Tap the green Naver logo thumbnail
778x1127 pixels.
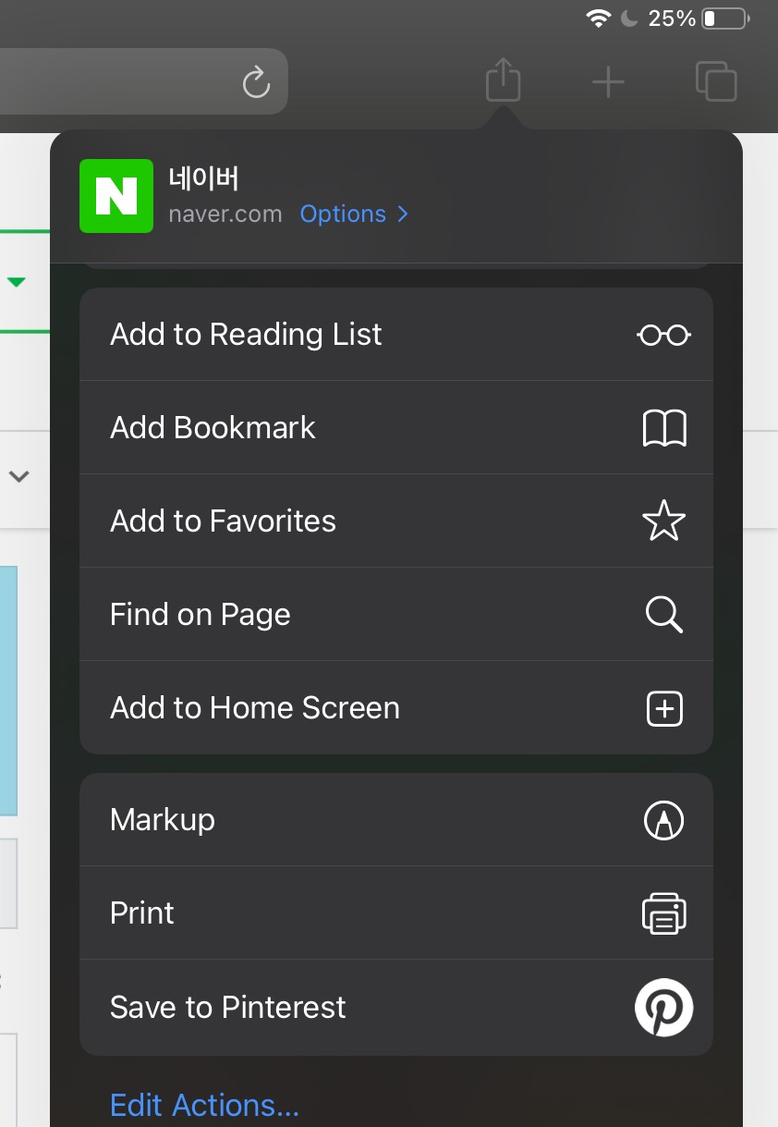coord(116,196)
